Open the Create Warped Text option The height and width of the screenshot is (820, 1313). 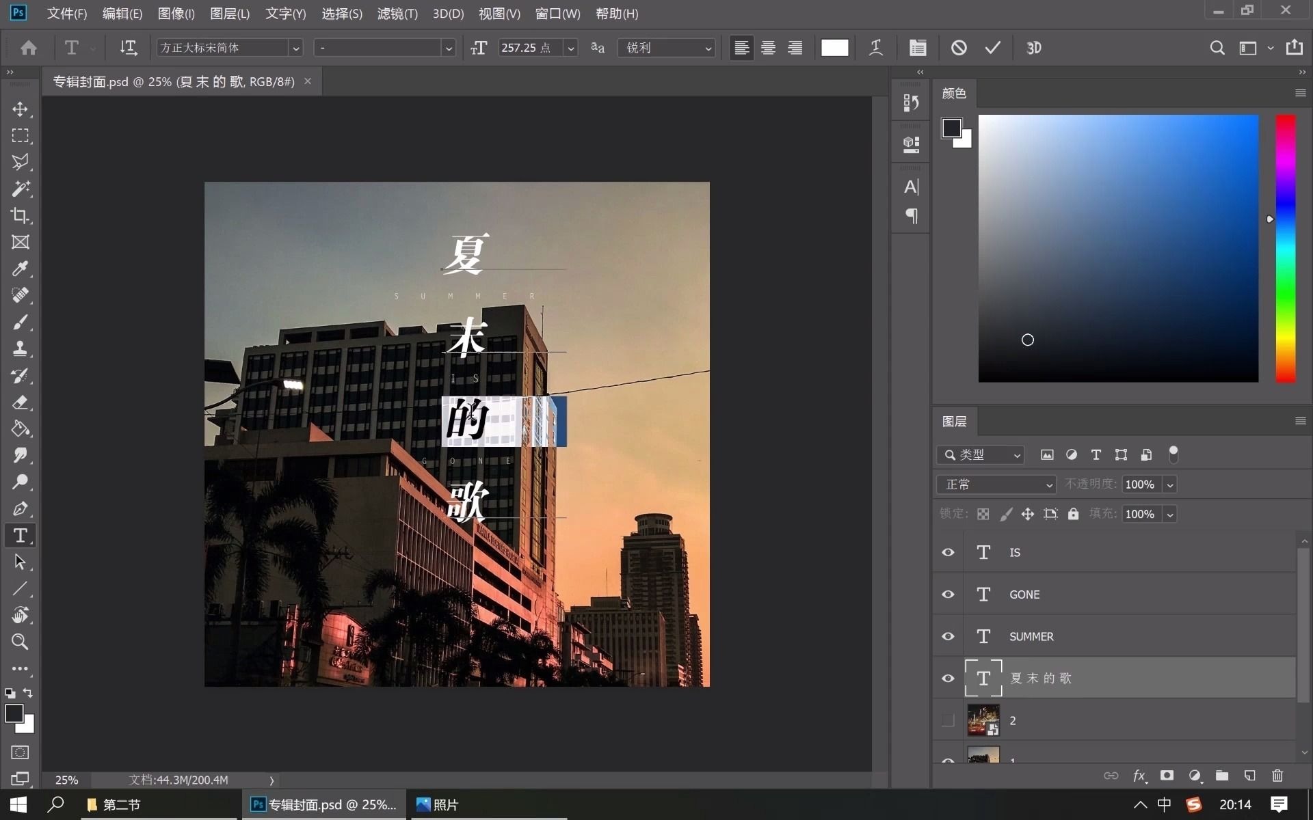tap(875, 48)
